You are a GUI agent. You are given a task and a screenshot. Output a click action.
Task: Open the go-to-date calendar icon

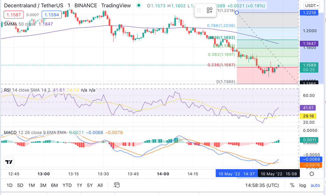[117, 185]
